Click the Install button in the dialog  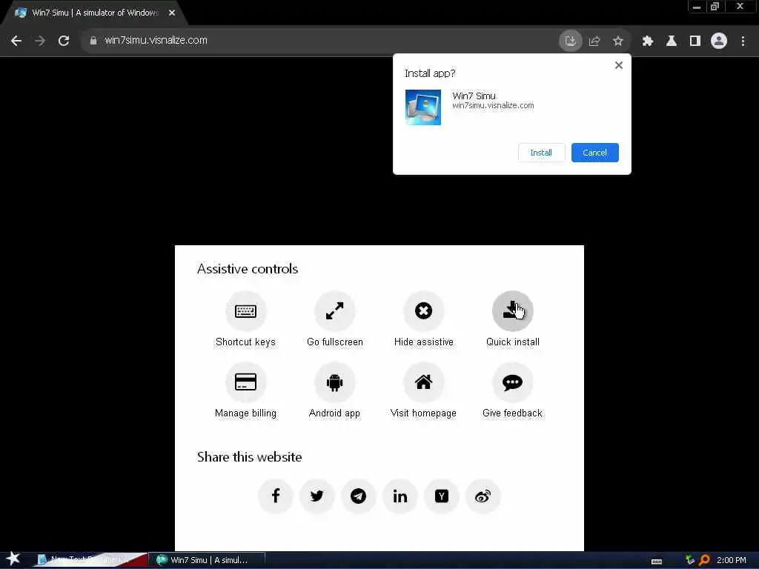coord(541,153)
